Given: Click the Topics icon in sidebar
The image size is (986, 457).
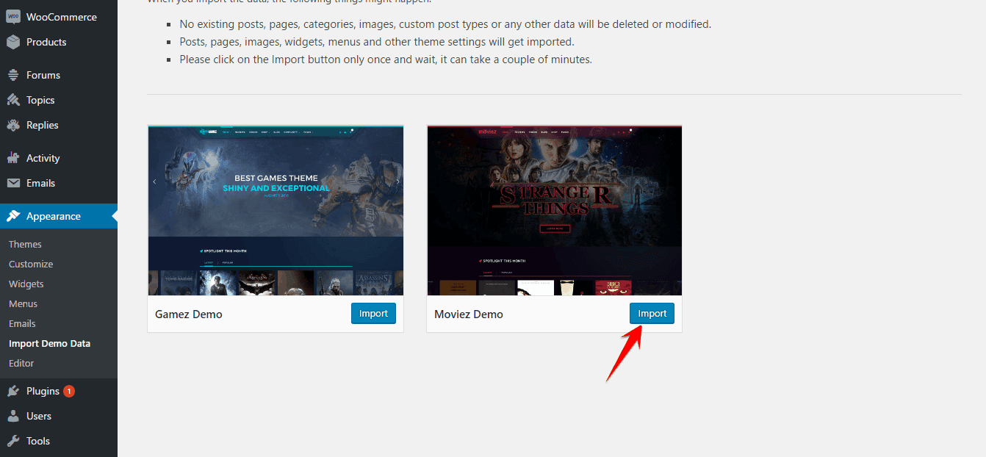Looking at the screenshot, I should [13, 100].
